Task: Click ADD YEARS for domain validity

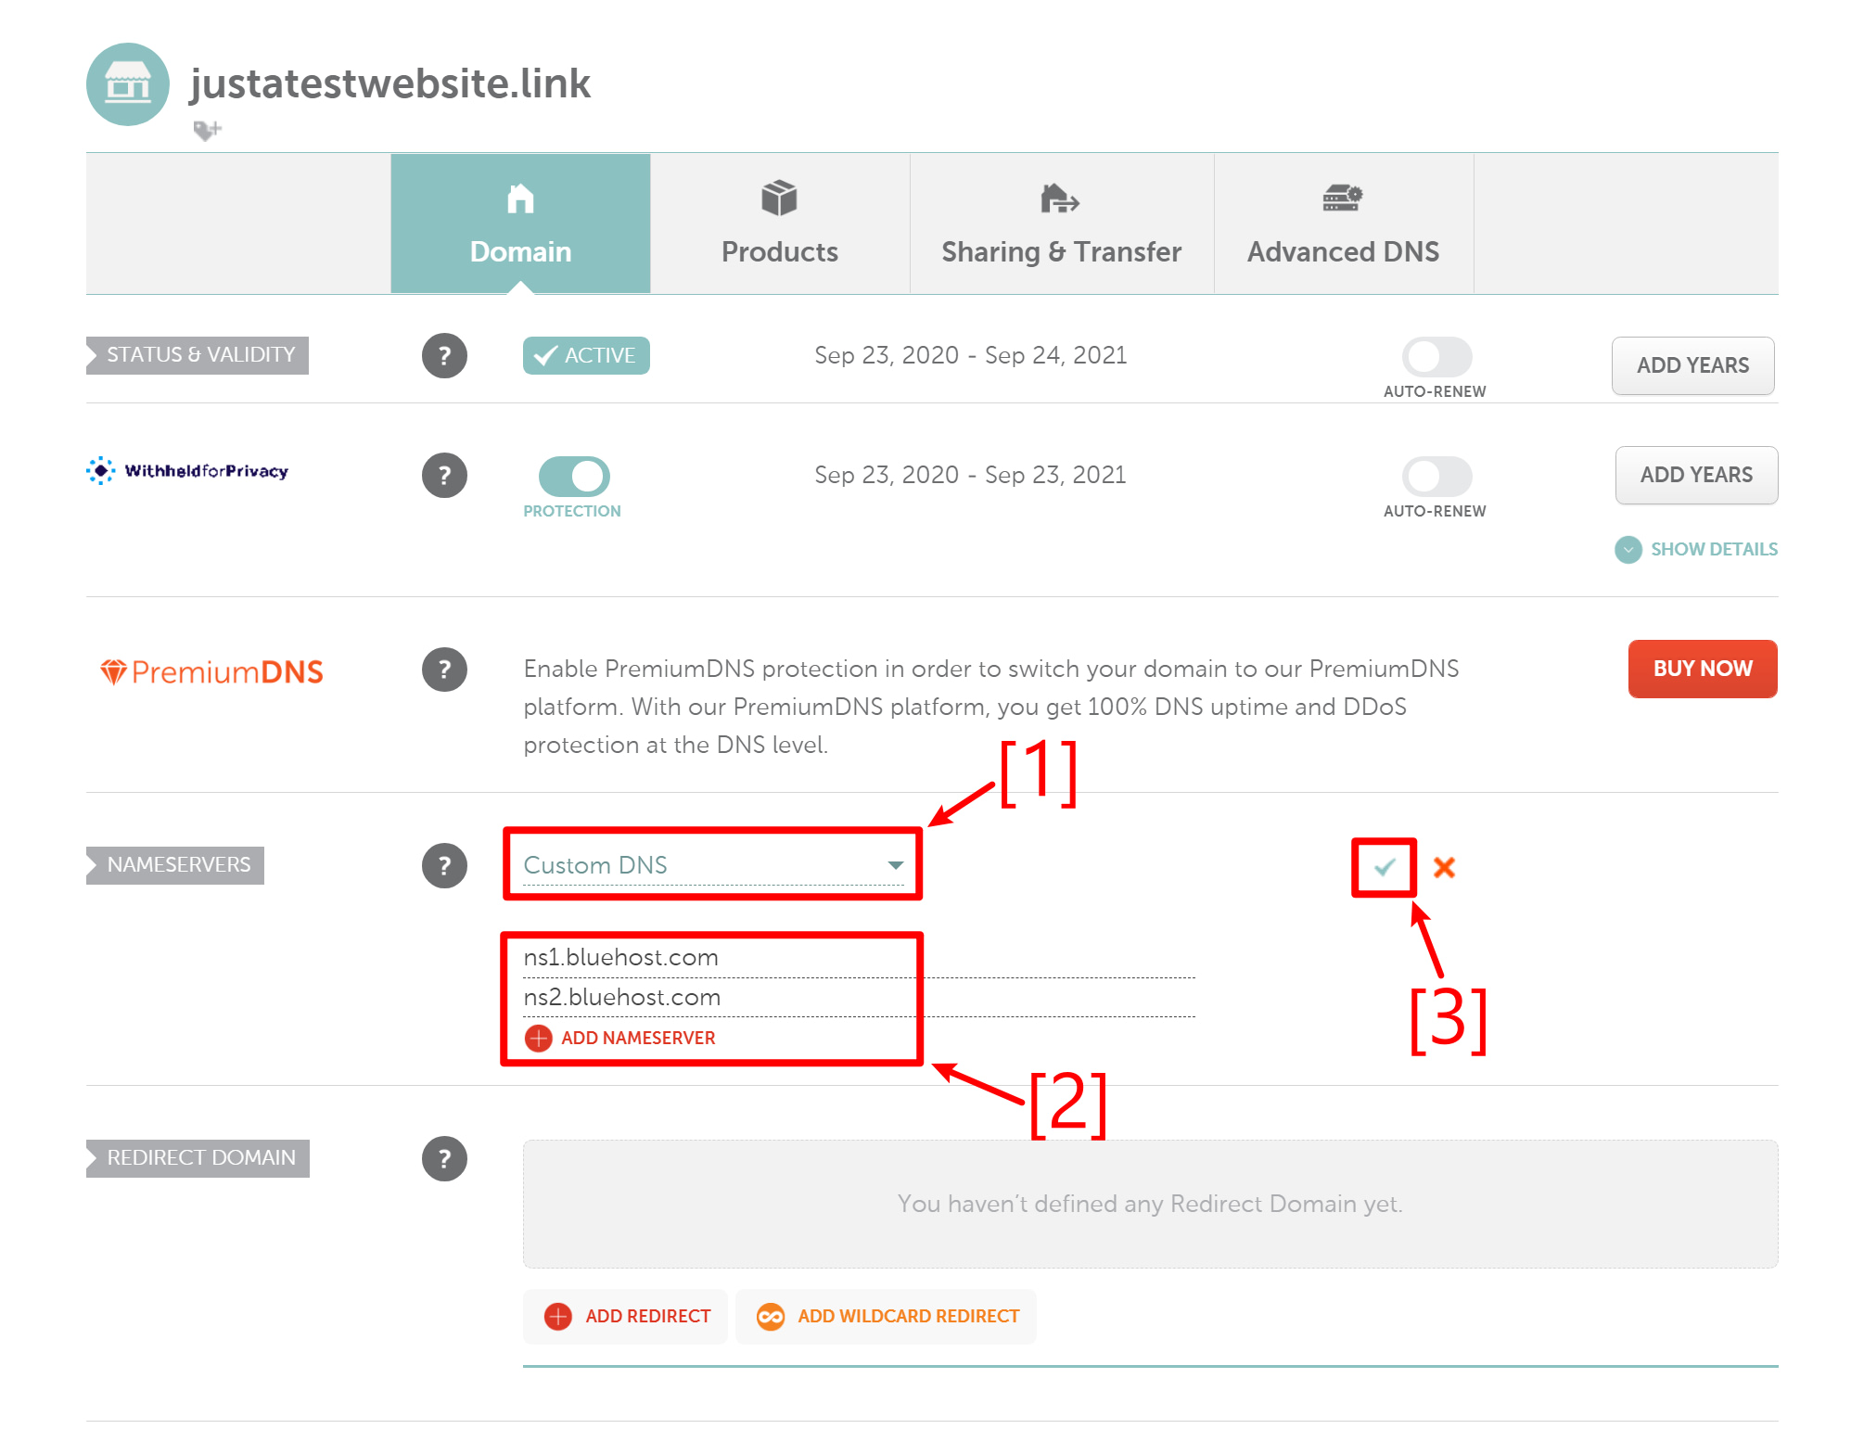Action: [x=1692, y=364]
